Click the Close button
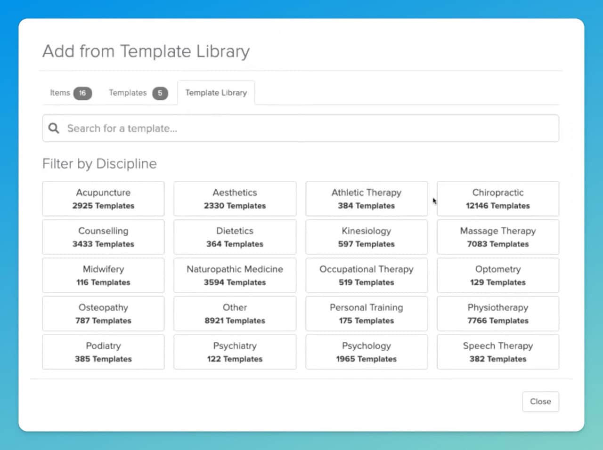 (x=540, y=402)
